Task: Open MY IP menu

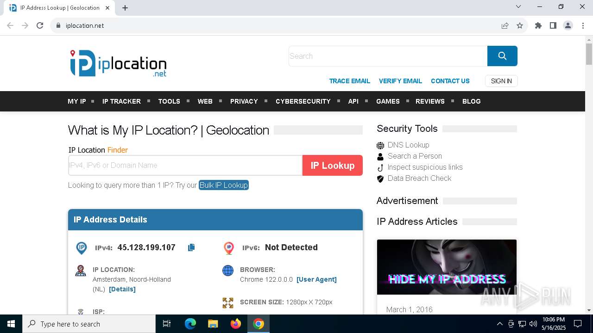Action: [77, 101]
